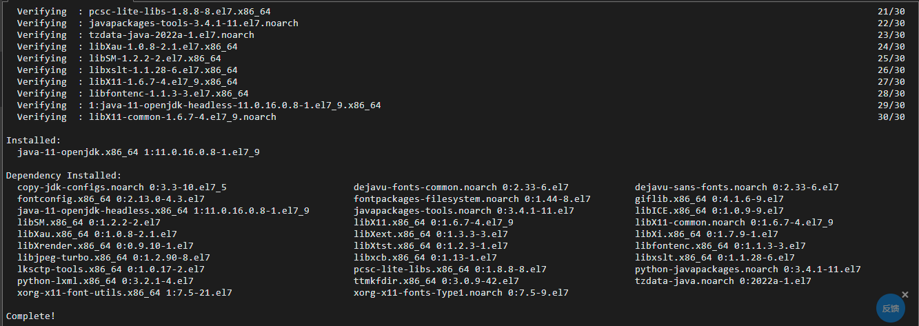Click giflib.x86_64 dependency entry
Viewport: 919px width, 326px height.
click(x=709, y=198)
